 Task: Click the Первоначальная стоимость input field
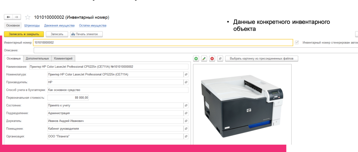pos(68,98)
